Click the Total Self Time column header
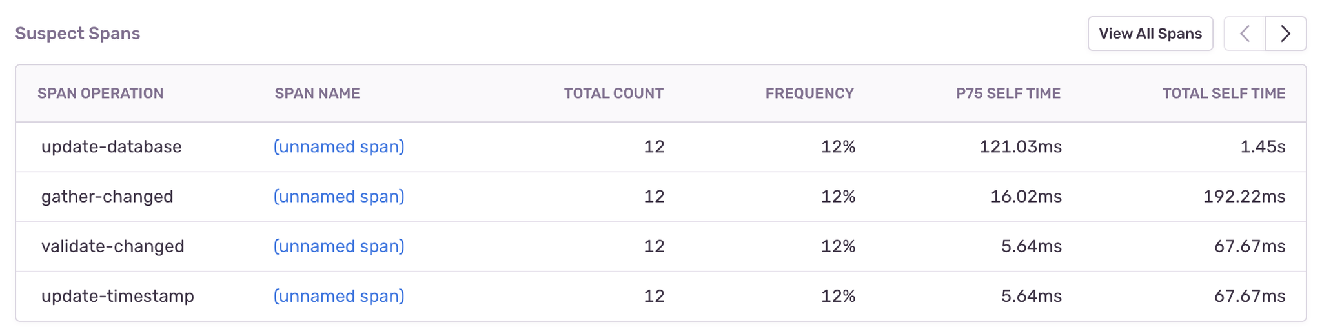The image size is (1322, 336). point(1223,94)
